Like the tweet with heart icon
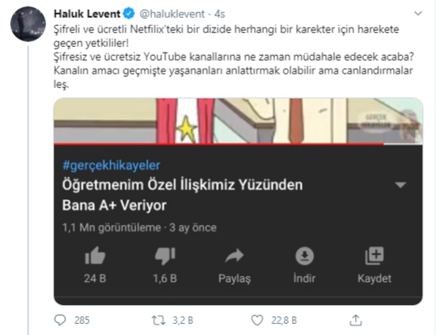This screenshot has width=436, height=335. click(257, 320)
